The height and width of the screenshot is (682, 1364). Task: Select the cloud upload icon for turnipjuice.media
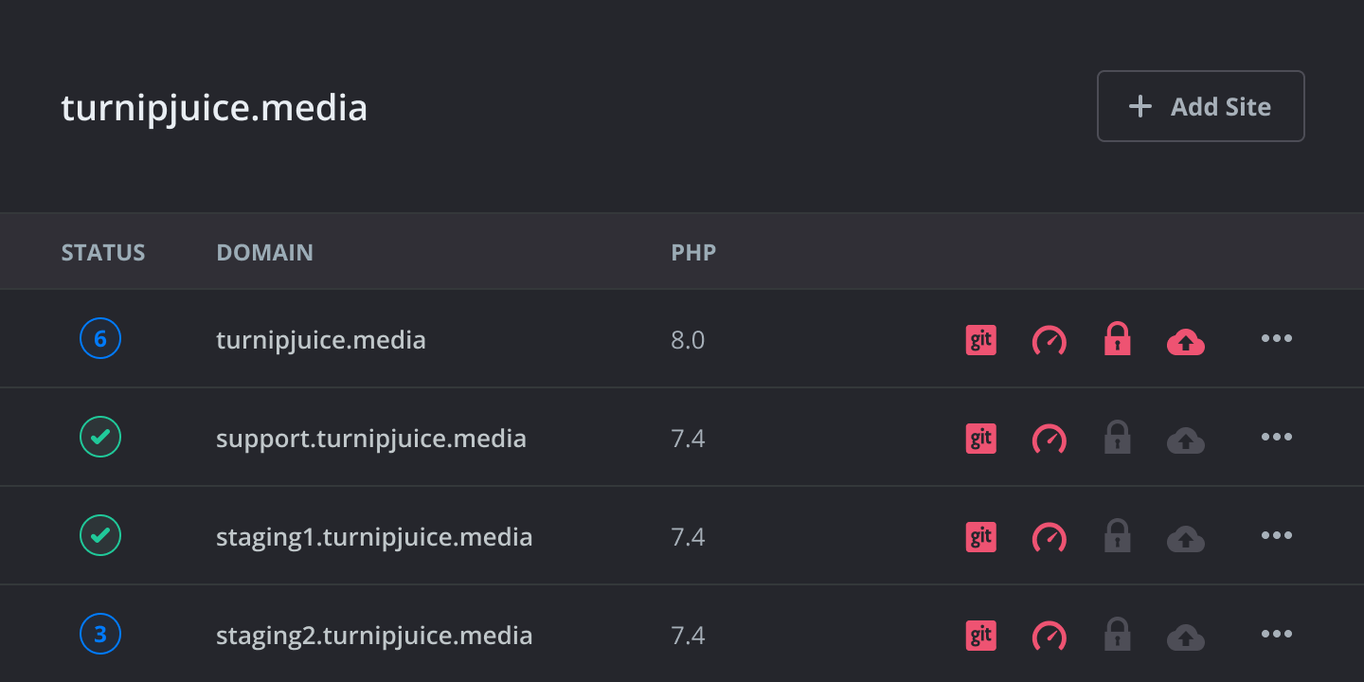[x=1185, y=339]
